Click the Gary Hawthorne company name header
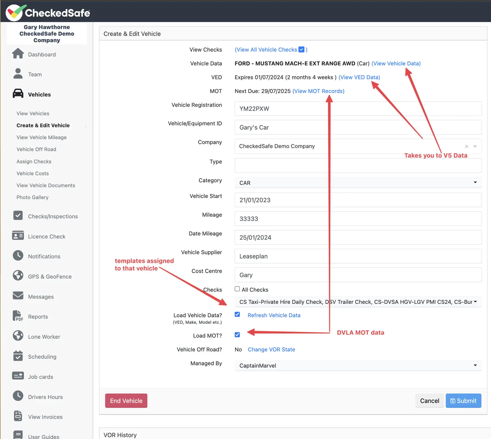This screenshot has width=491, height=439. [x=47, y=34]
